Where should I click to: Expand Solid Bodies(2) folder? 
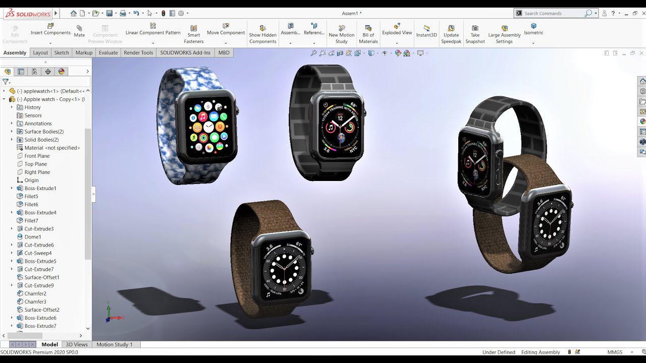12,140
